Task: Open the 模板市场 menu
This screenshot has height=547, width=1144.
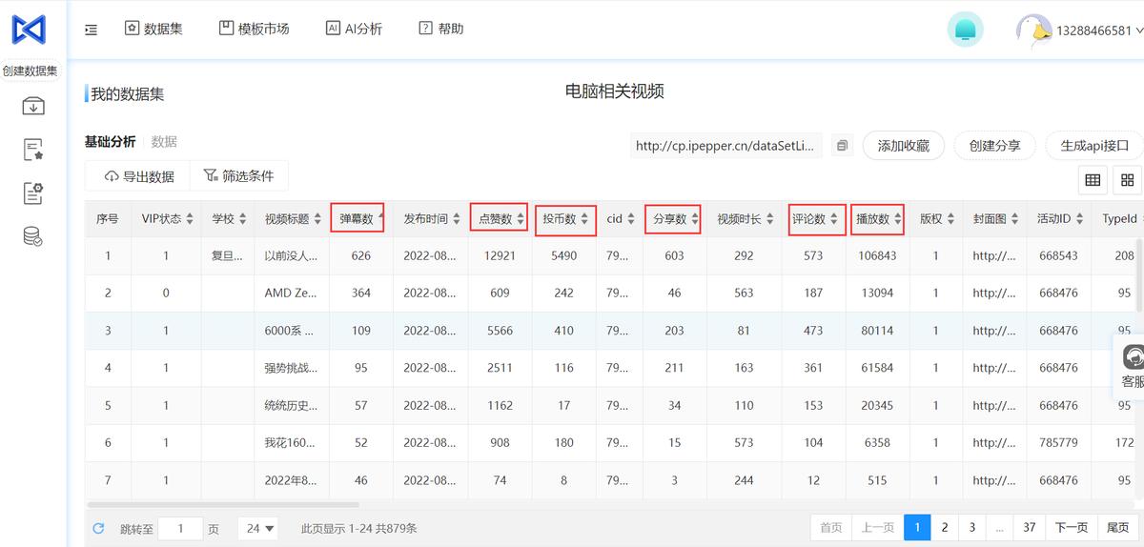Action: [254, 29]
